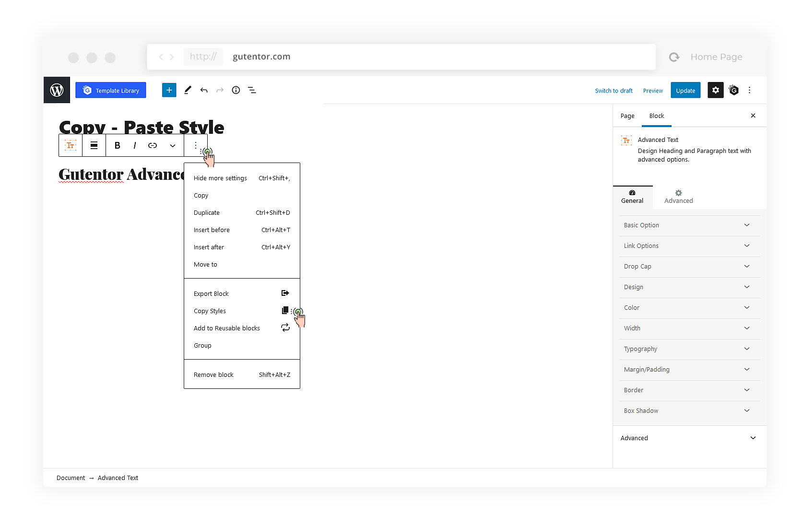The width and height of the screenshot is (803, 526).
Task: Reload the page in the browser
Action: pyautogui.click(x=674, y=57)
